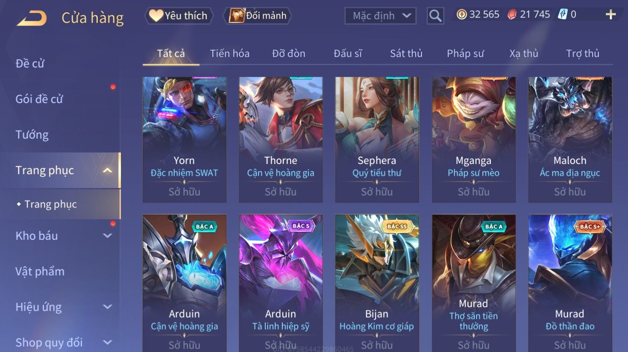Open Đổi mảnh fragment exchange button
This screenshot has height=352, width=628.
pyautogui.click(x=257, y=16)
